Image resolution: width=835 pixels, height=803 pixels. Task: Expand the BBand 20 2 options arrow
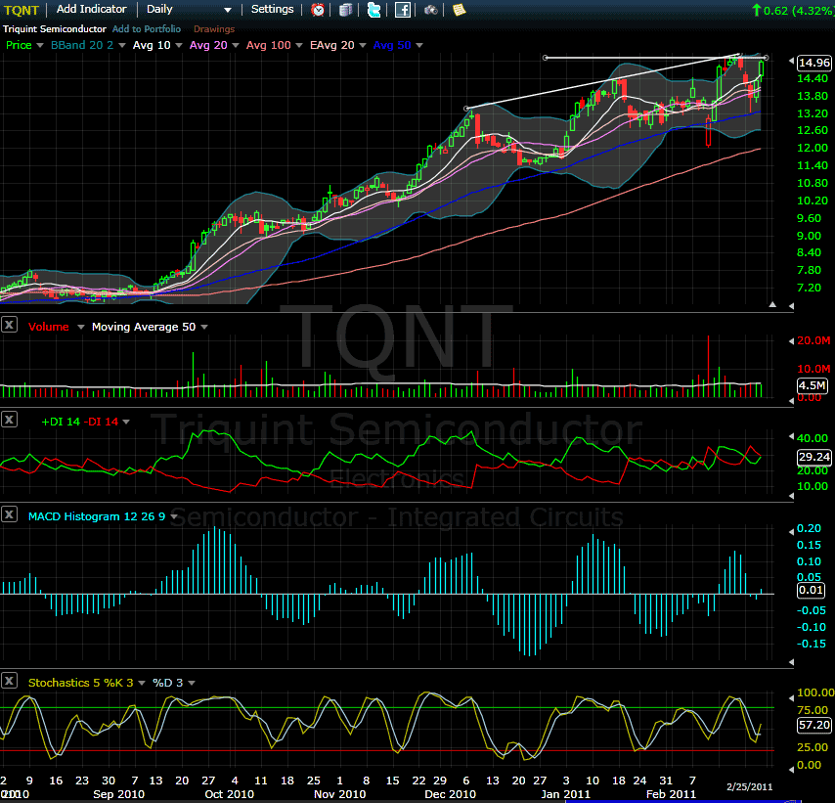(122, 45)
